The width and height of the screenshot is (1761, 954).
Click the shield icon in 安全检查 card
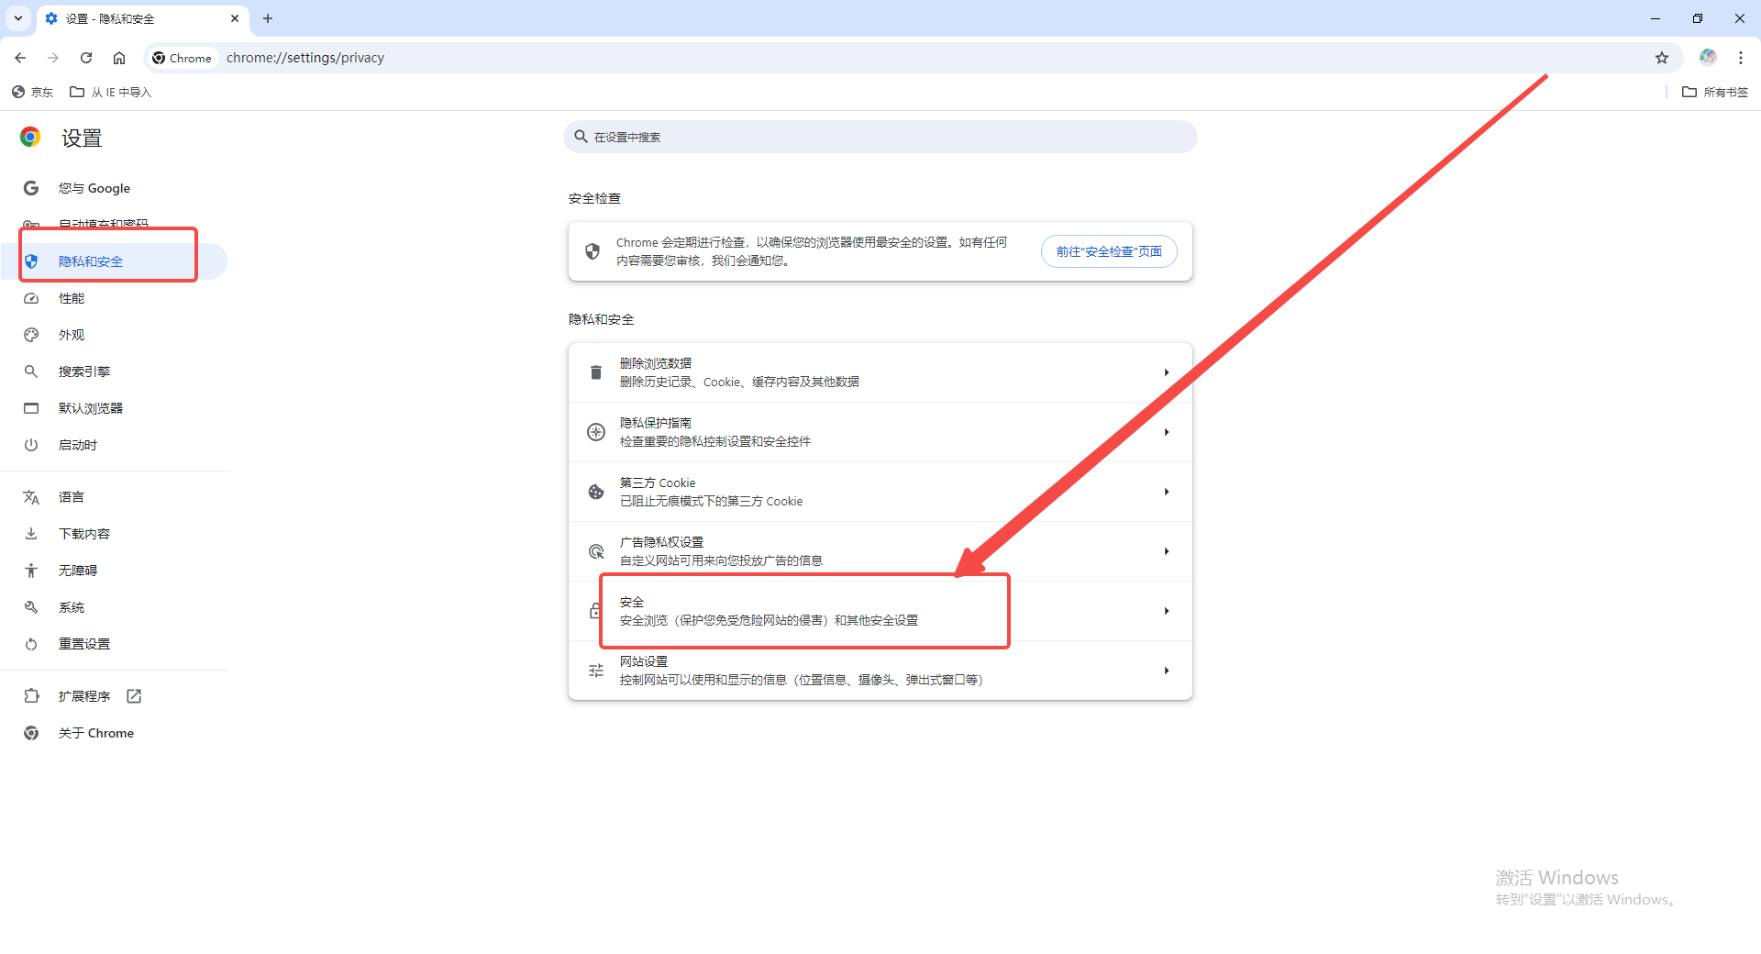coord(593,251)
